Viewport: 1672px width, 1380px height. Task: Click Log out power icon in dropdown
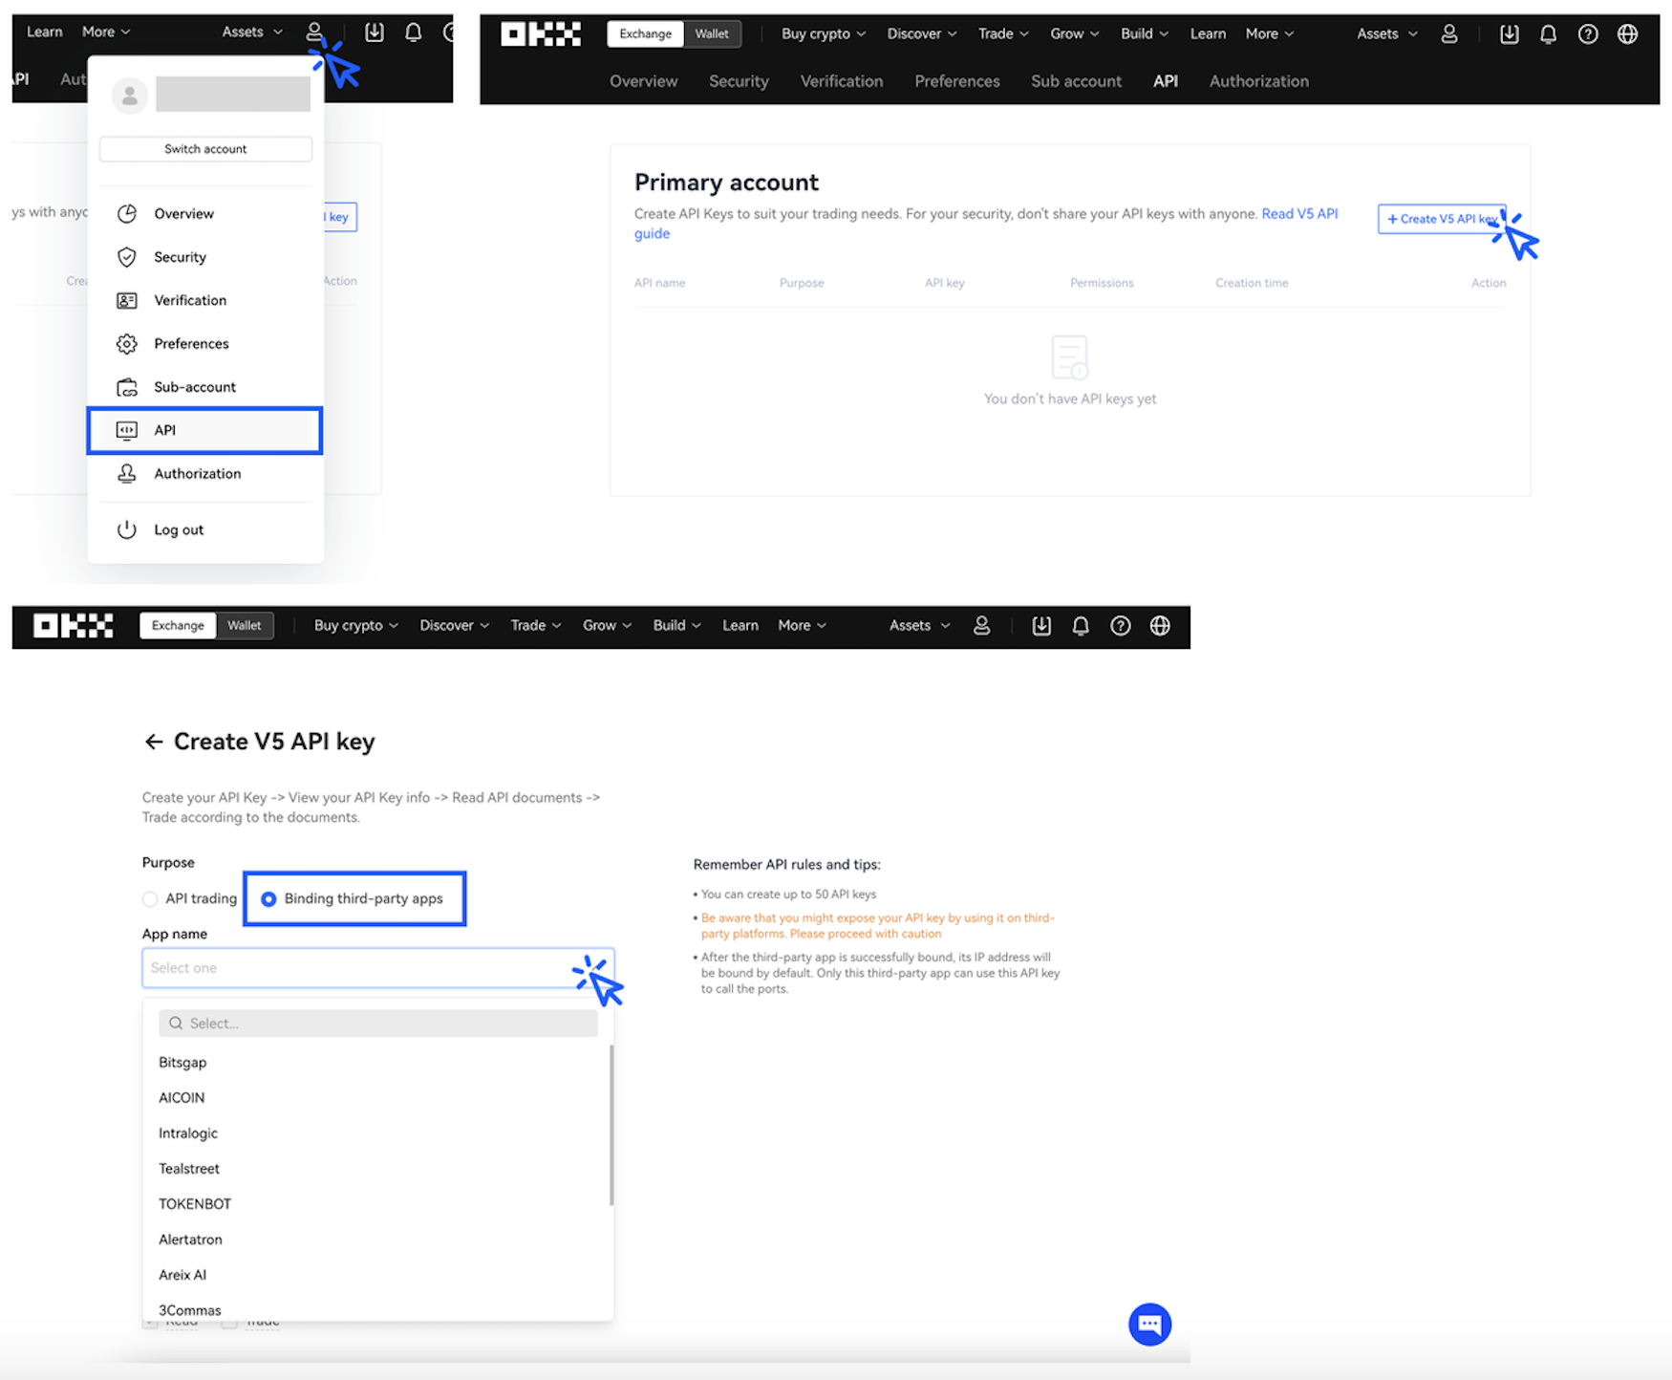[x=127, y=529]
